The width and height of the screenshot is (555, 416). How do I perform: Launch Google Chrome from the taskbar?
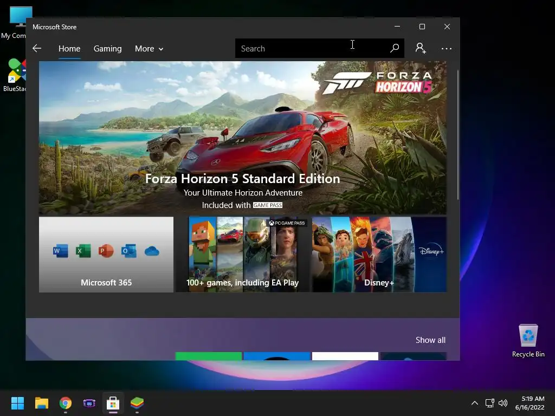[66, 403]
